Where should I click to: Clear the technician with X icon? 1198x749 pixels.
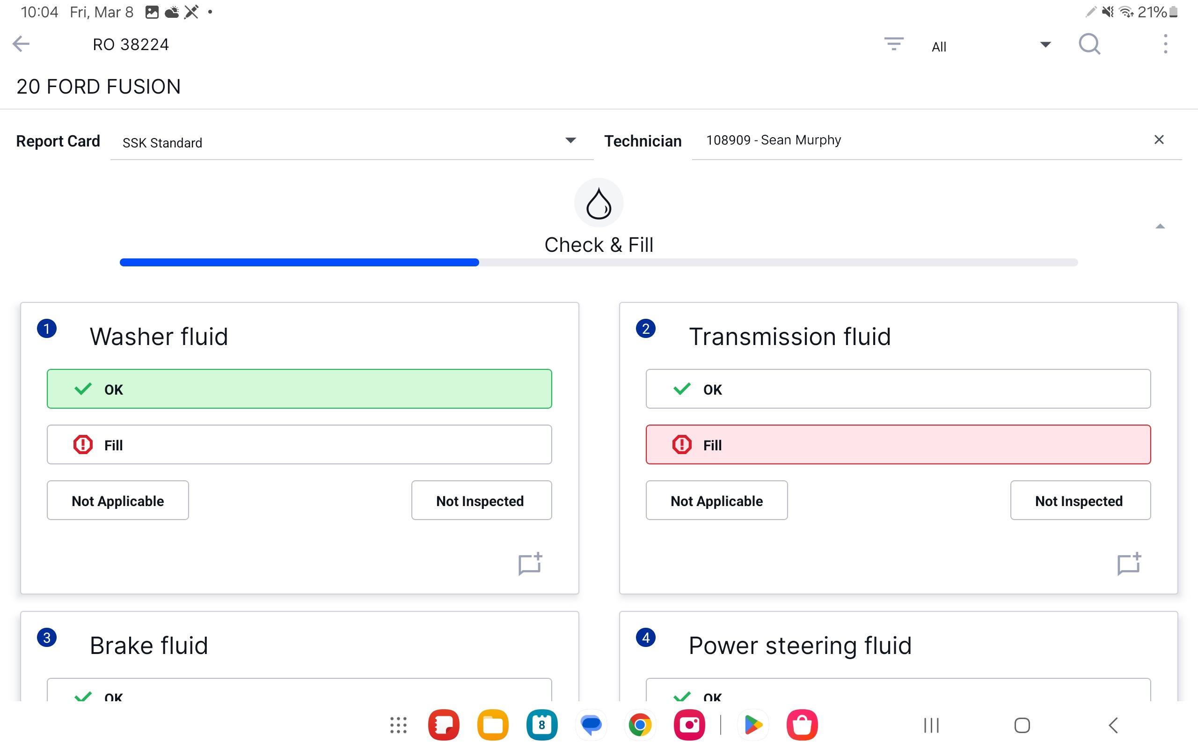click(1158, 140)
